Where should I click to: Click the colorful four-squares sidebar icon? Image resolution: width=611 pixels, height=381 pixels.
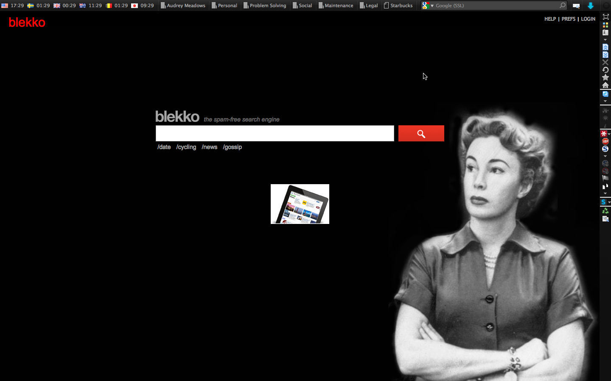pos(605,25)
